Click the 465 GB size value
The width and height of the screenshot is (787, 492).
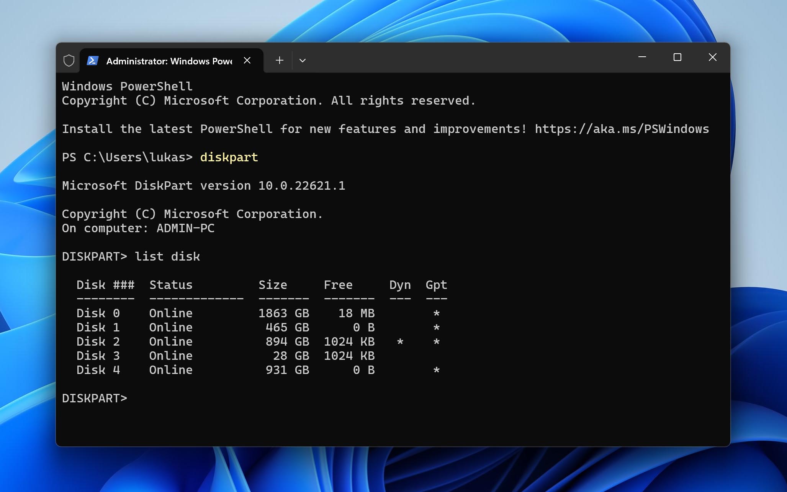[x=287, y=327]
